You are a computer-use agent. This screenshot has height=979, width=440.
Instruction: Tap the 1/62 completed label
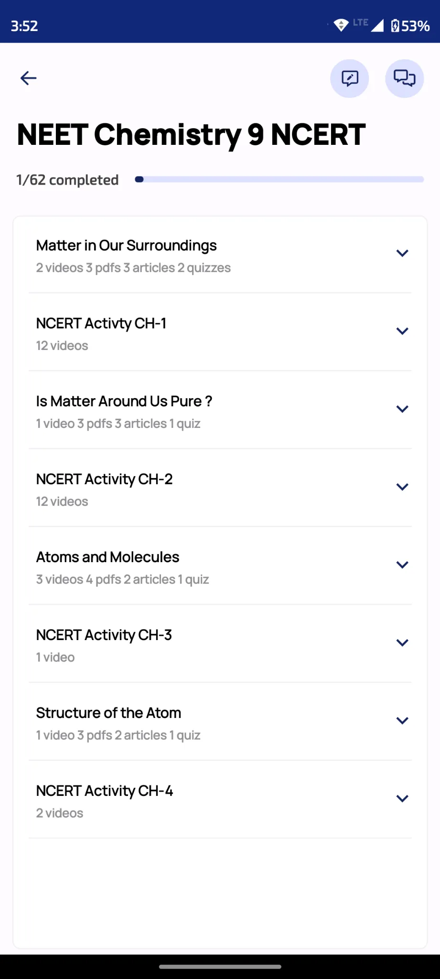[x=67, y=180]
